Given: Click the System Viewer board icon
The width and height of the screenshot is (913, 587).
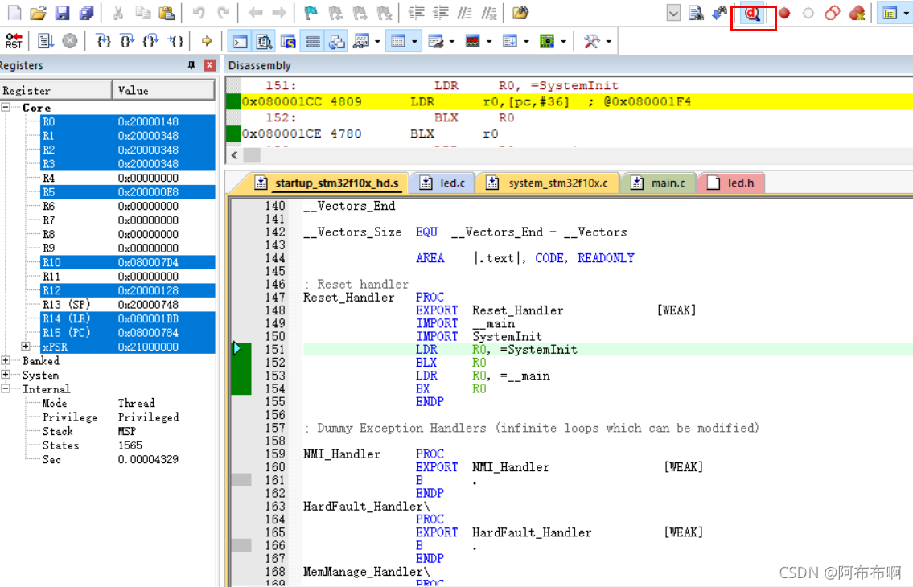Looking at the screenshot, I should click(547, 41).
